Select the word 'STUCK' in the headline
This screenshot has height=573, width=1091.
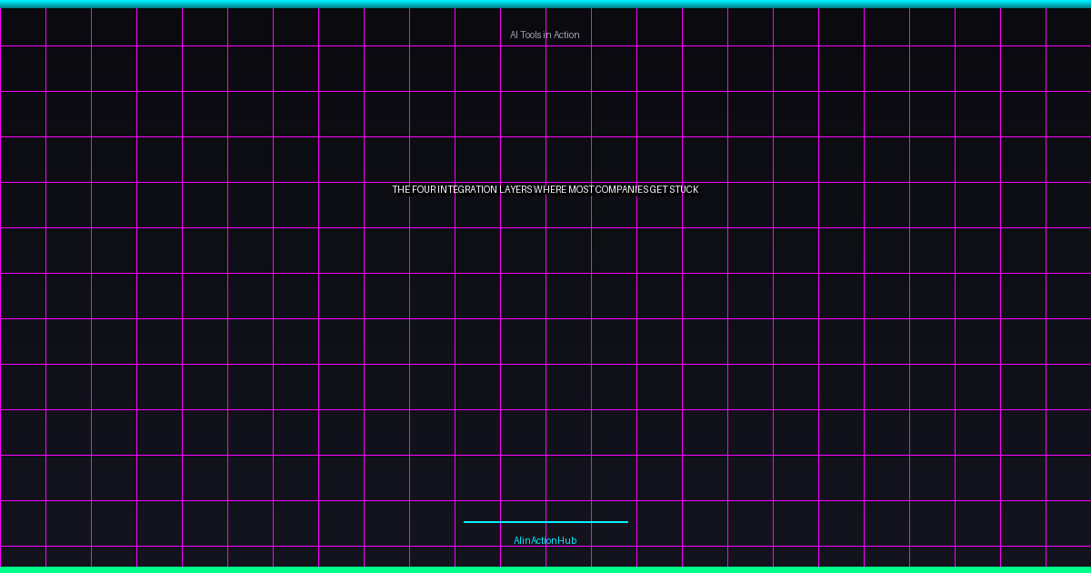[684, 189]
